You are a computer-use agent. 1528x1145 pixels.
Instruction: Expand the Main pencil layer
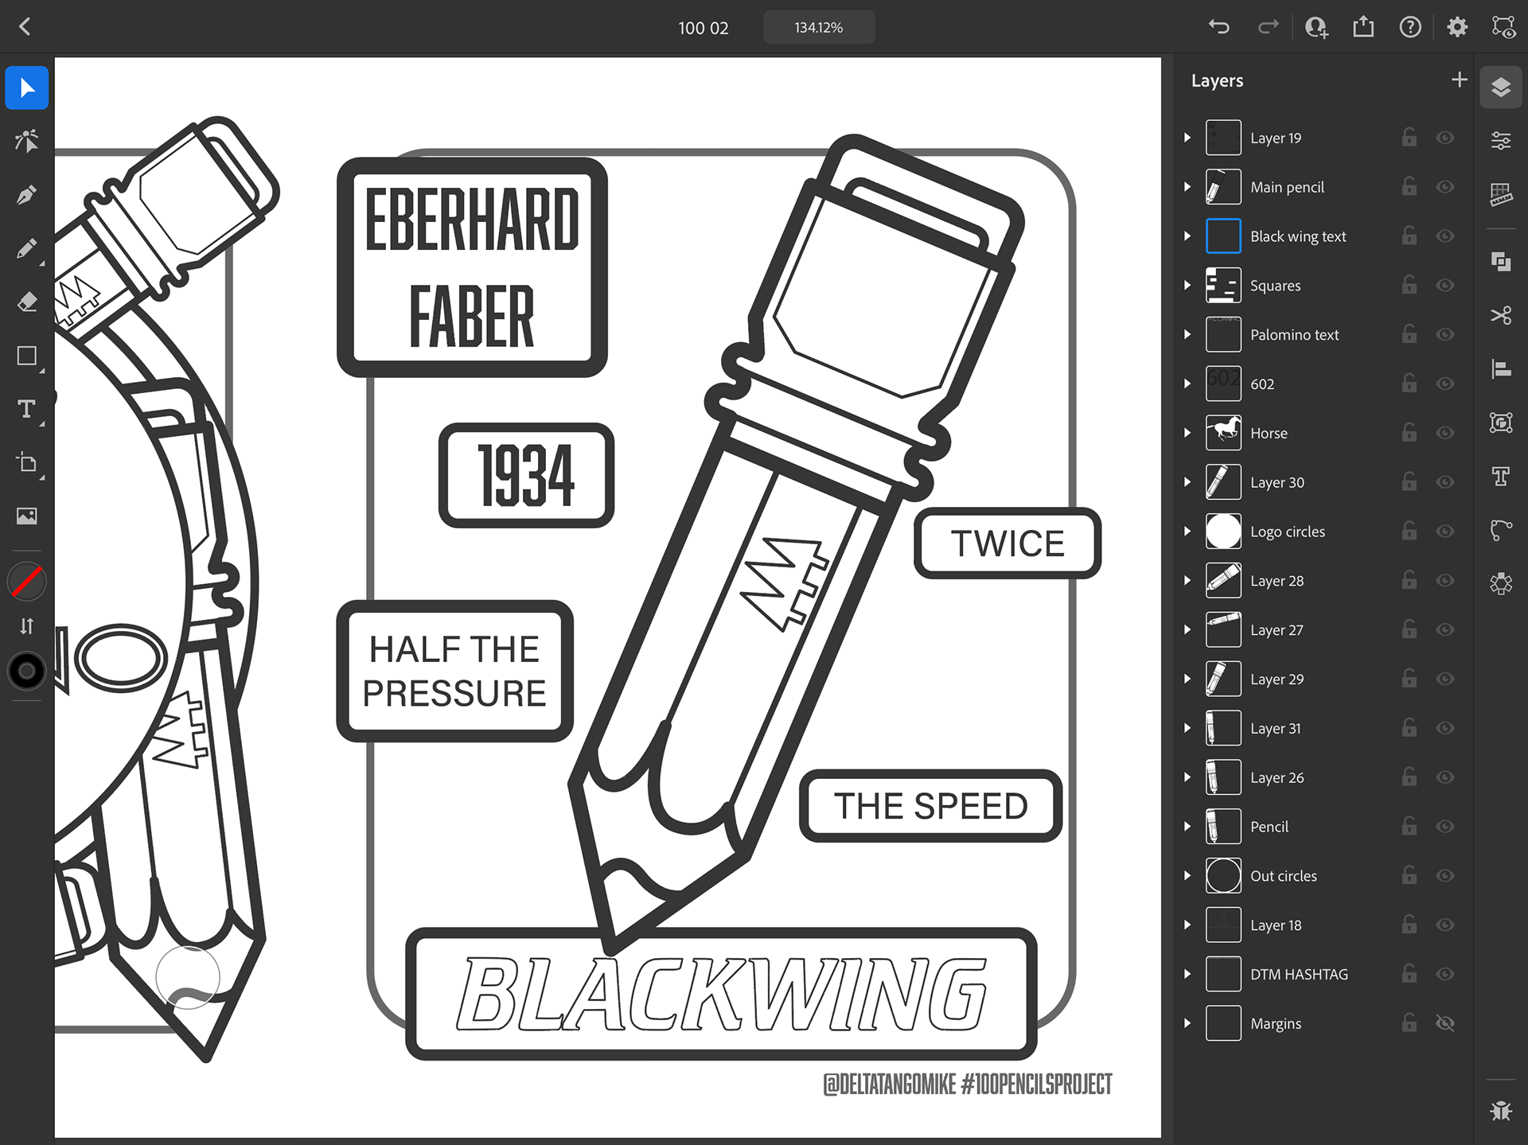tap(1187, 187)
